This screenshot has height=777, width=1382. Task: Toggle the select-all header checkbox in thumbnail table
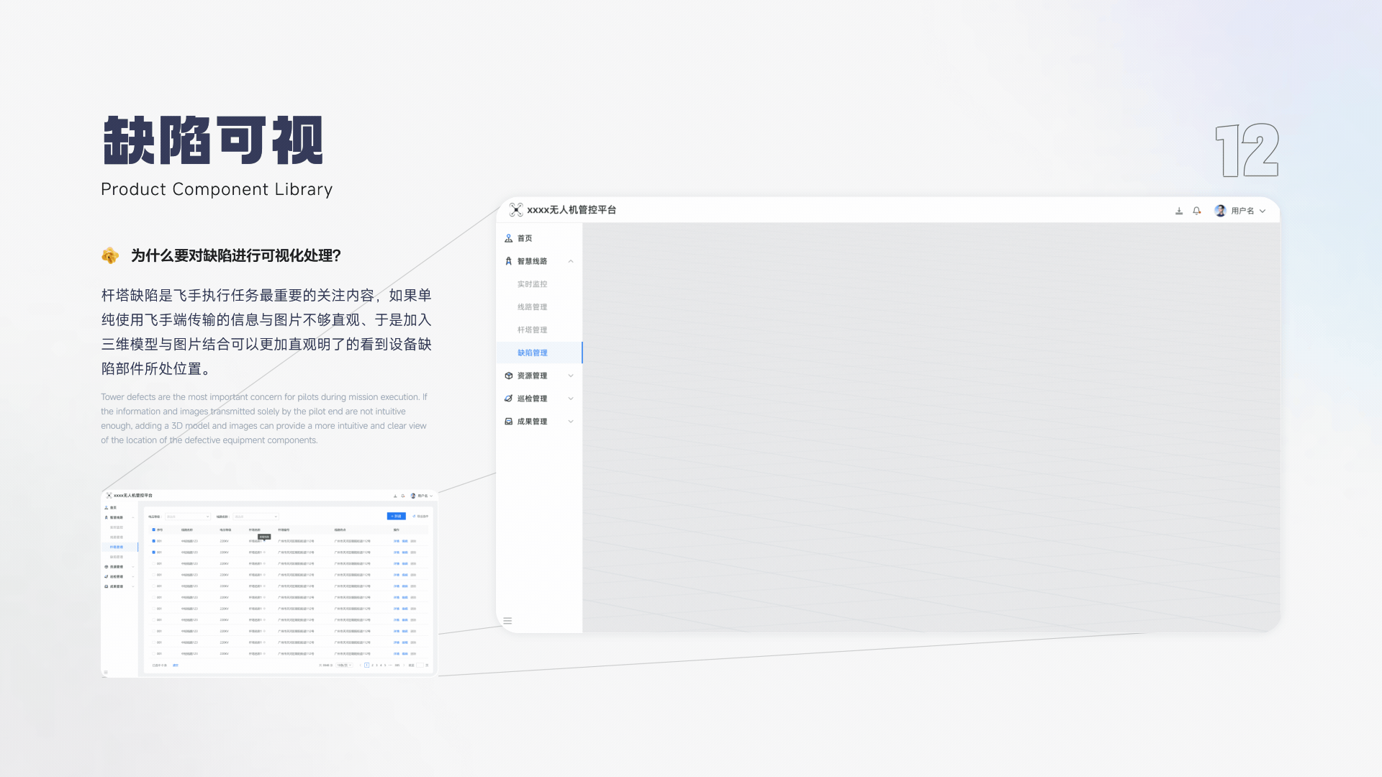153,530
